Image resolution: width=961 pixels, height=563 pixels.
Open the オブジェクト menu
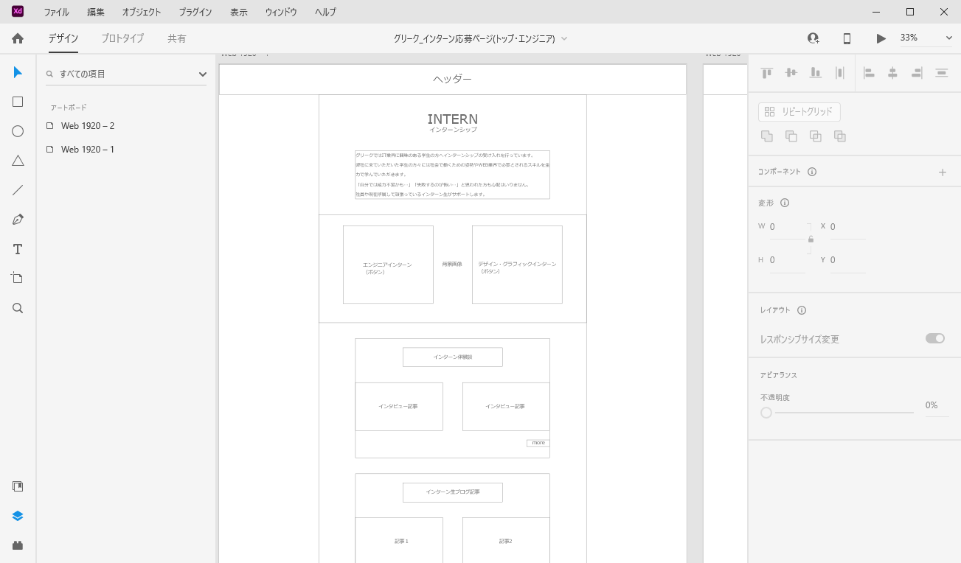coord(142,12)
